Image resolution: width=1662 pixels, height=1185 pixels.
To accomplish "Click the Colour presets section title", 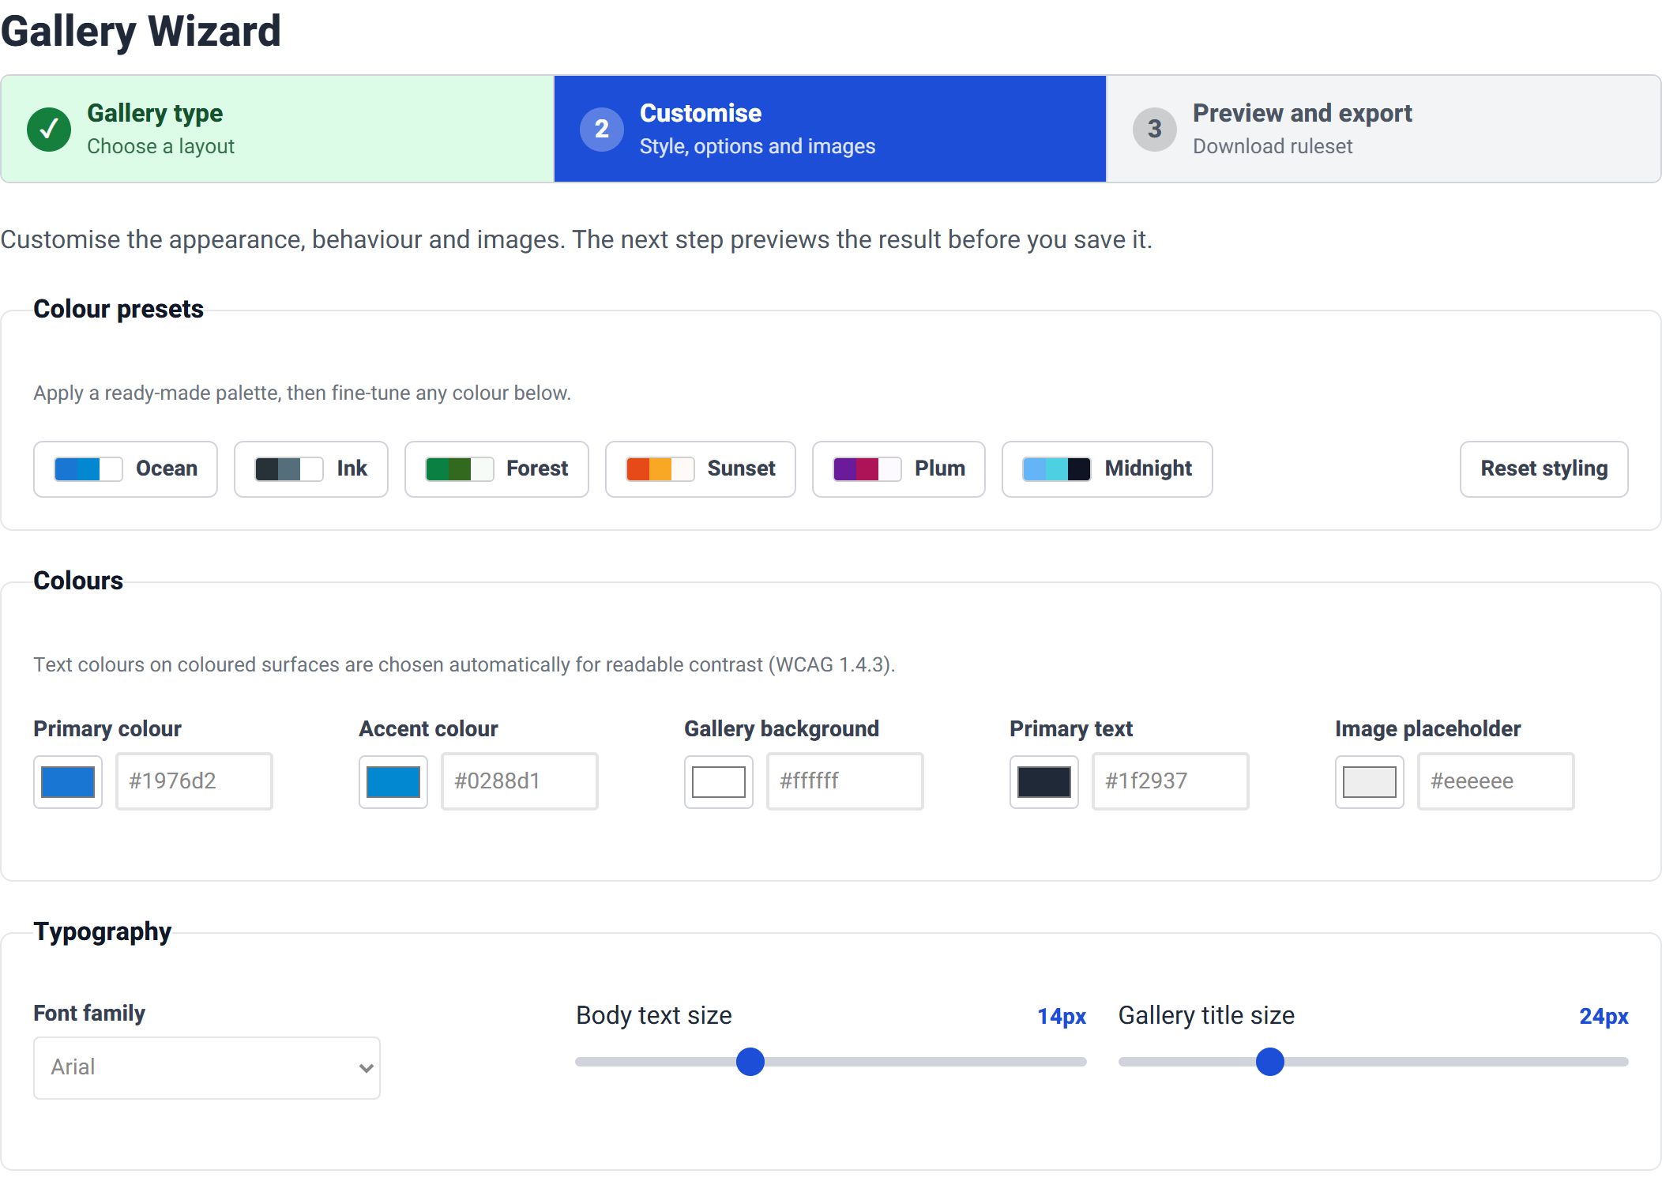I will click(x=118, y=309).
